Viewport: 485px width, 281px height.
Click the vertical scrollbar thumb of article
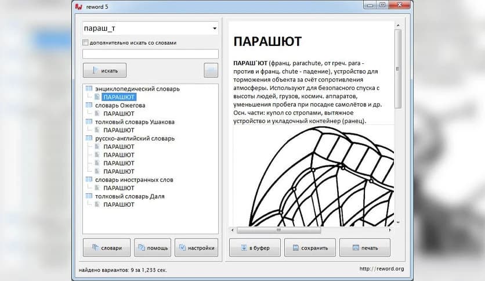tap(398, 69)
